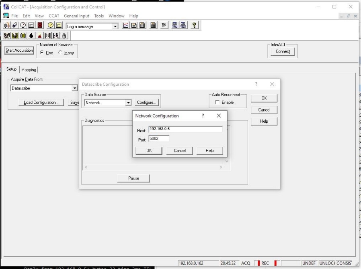Click the InterACT Connect button
Screen dimensions: 361x269
click(282, 51)
